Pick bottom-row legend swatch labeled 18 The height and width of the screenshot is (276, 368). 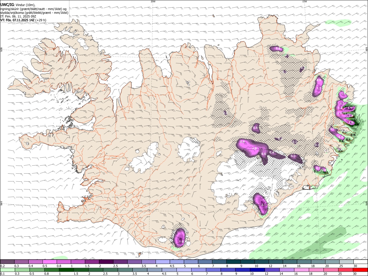316,270
